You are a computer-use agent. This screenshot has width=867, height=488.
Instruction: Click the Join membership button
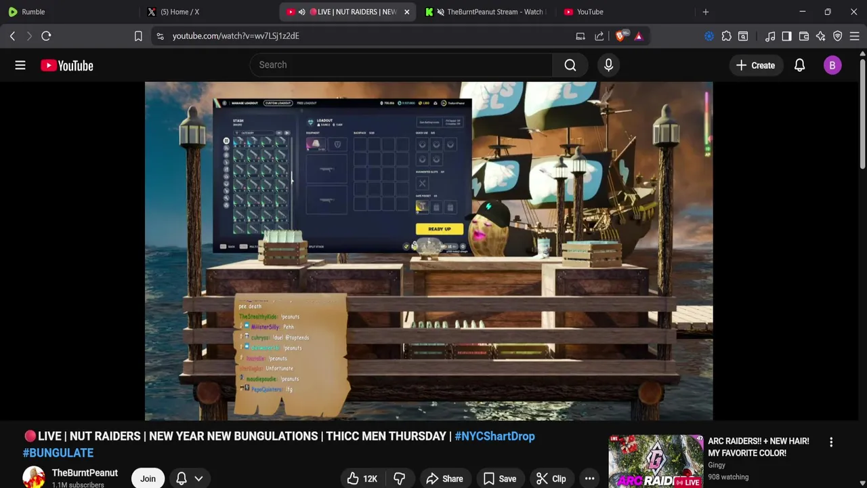point(148,479)
